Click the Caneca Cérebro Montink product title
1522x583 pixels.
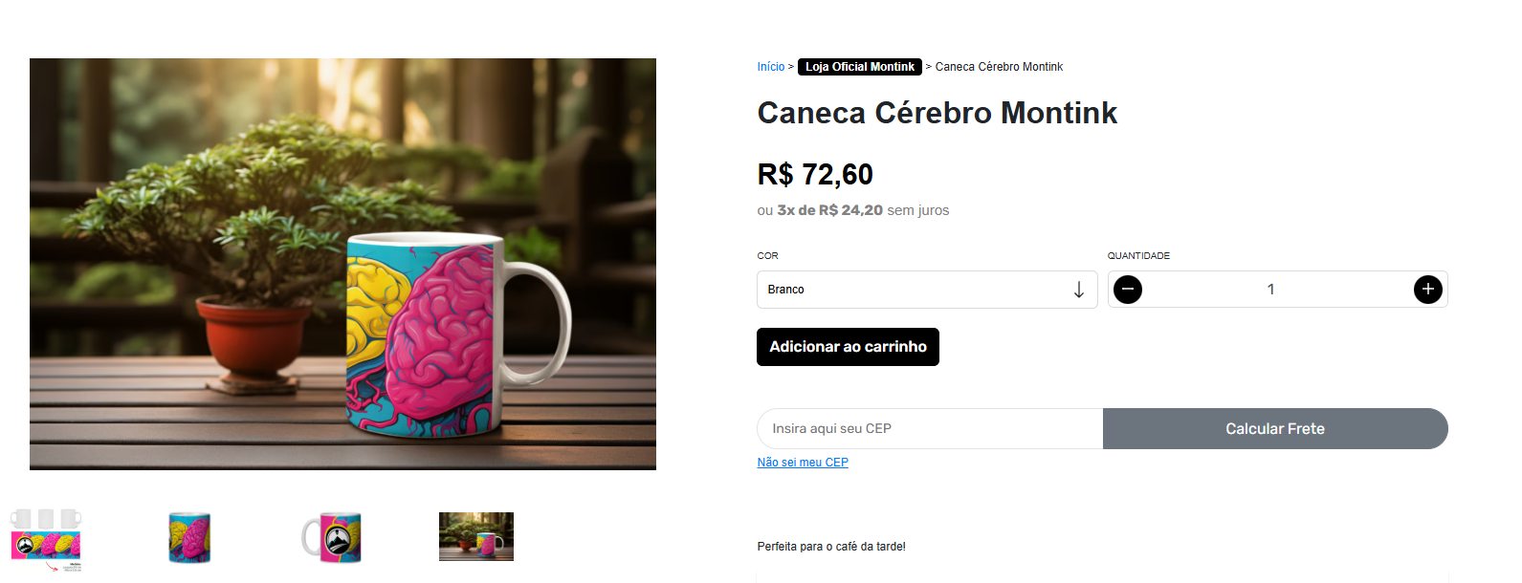[937, 113]
